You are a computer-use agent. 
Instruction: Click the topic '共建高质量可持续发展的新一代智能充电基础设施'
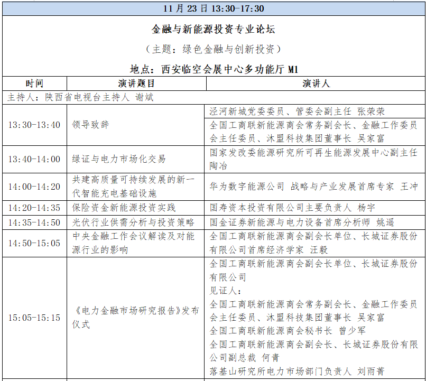[x=135, y=187]
